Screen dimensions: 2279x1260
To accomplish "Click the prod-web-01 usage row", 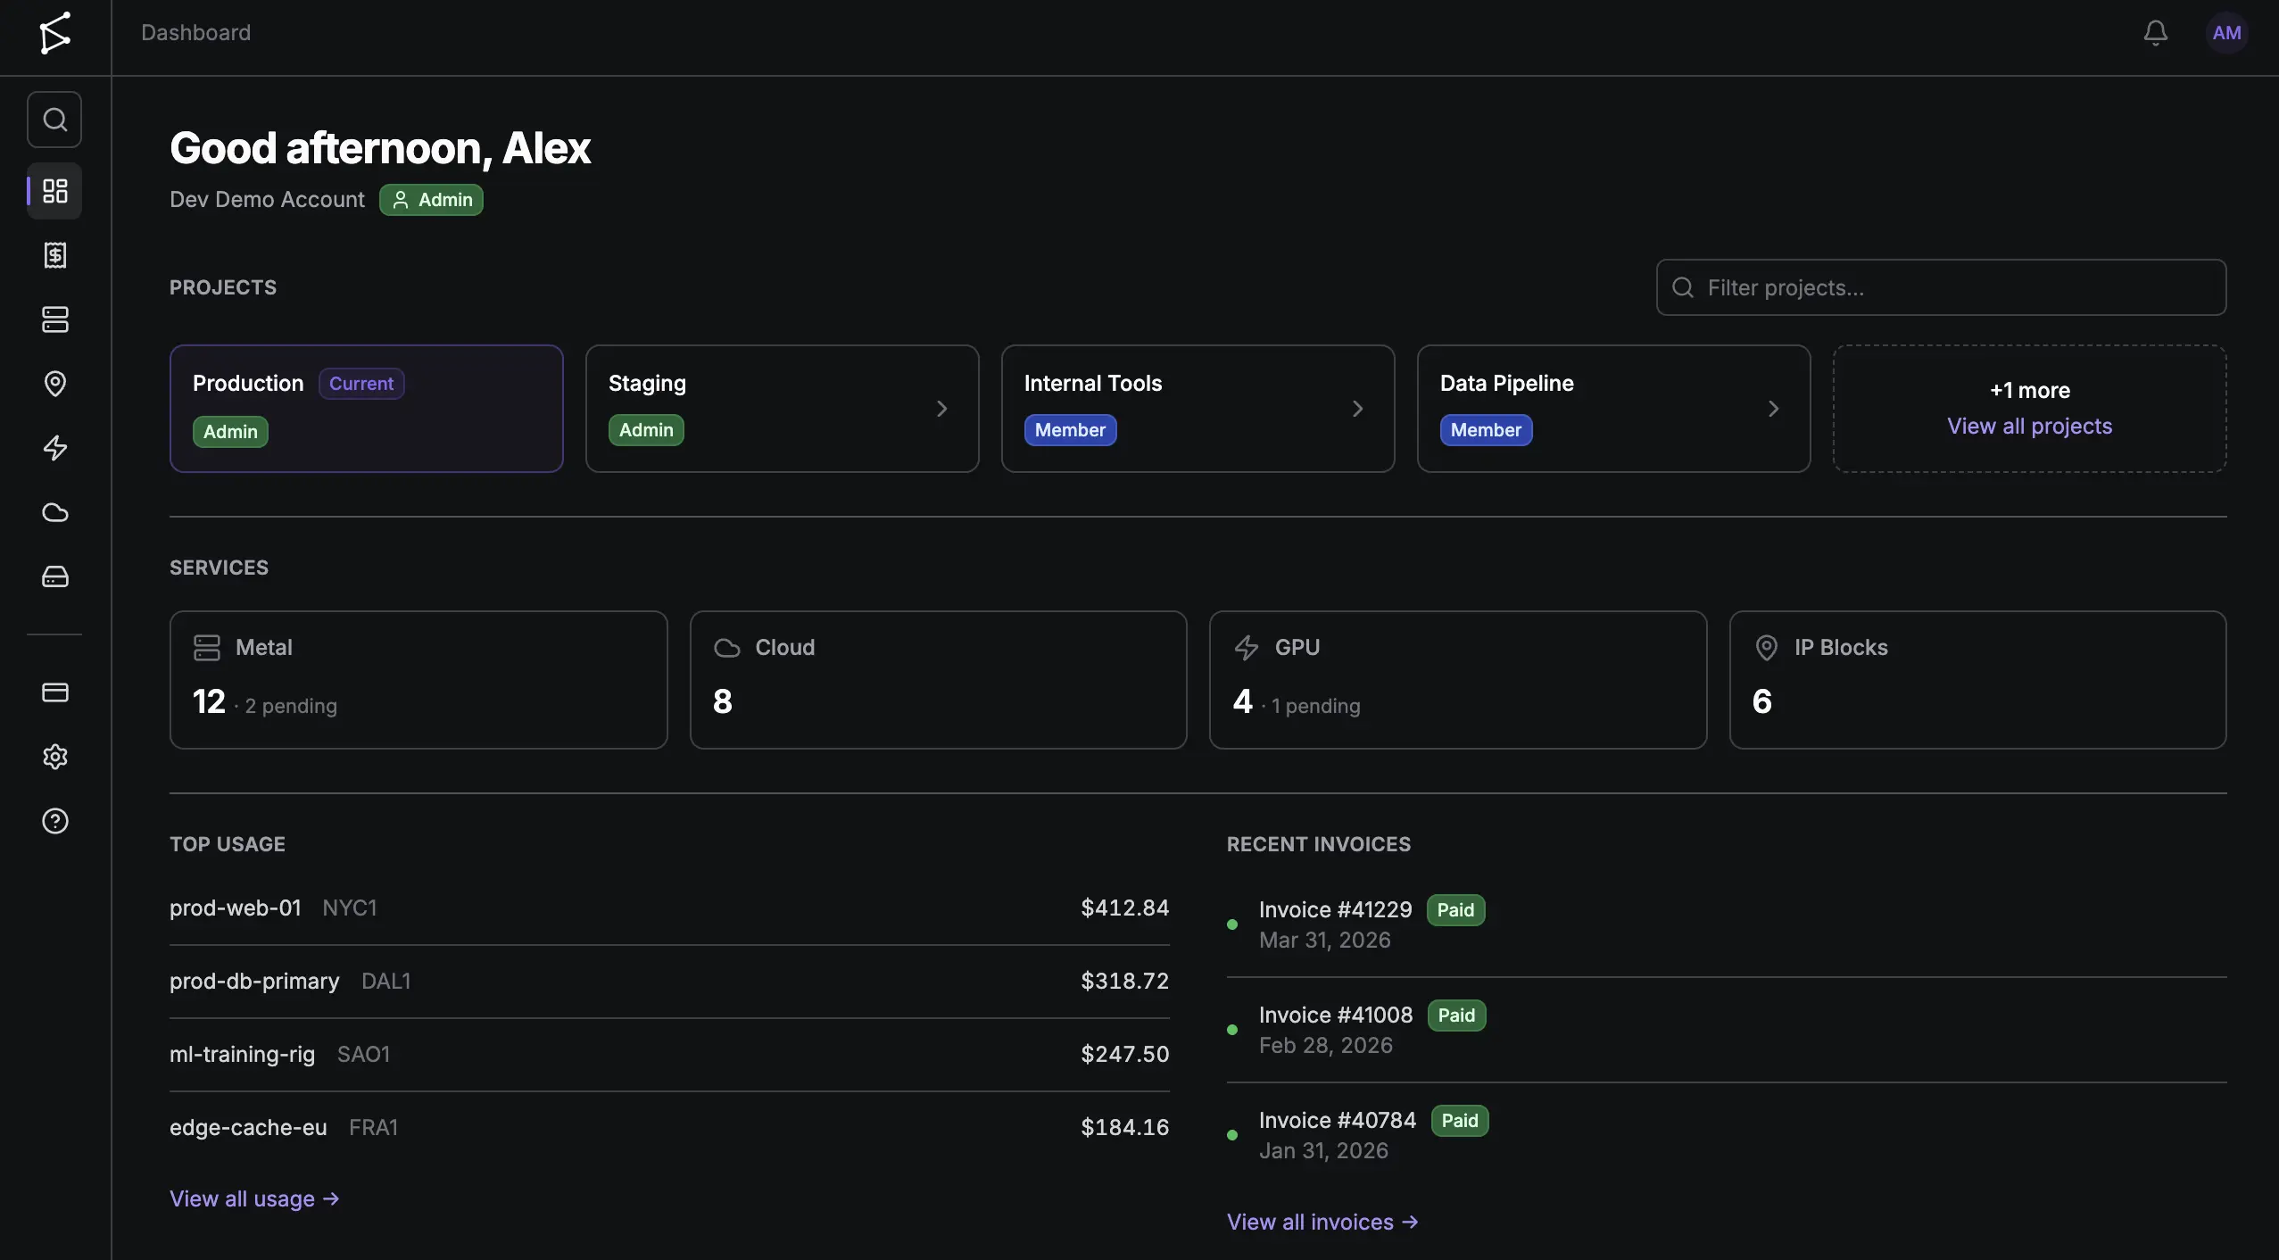I will (669, 908).
